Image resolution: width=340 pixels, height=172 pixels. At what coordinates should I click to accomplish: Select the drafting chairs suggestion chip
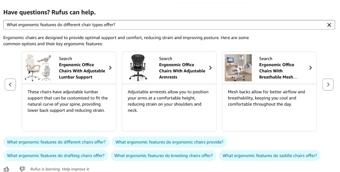(55, 156)
